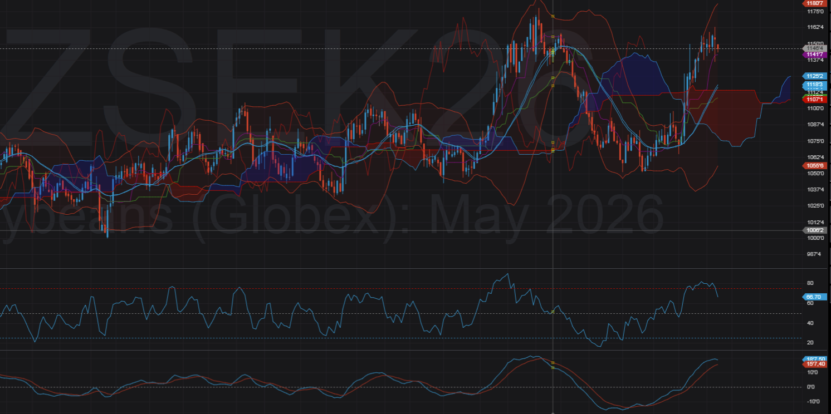Select the blue 1125'2 price label
Screen dimensions: 831x414
click(815, 76)
